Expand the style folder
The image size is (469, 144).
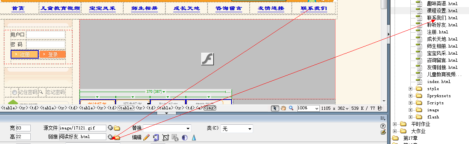(x=410, y=89)
